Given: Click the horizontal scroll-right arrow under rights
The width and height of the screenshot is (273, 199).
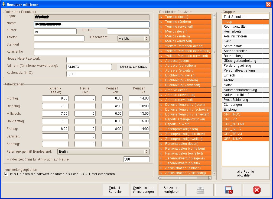Looking at the screenshot, I should [x=210, y=178].
